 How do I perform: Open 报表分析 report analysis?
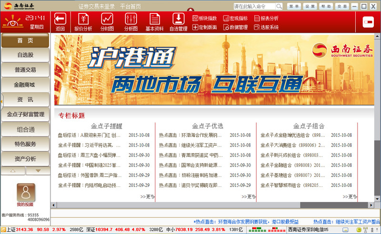click(x=266, y=18)
